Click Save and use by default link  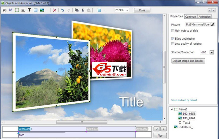[x=184, y=100]
